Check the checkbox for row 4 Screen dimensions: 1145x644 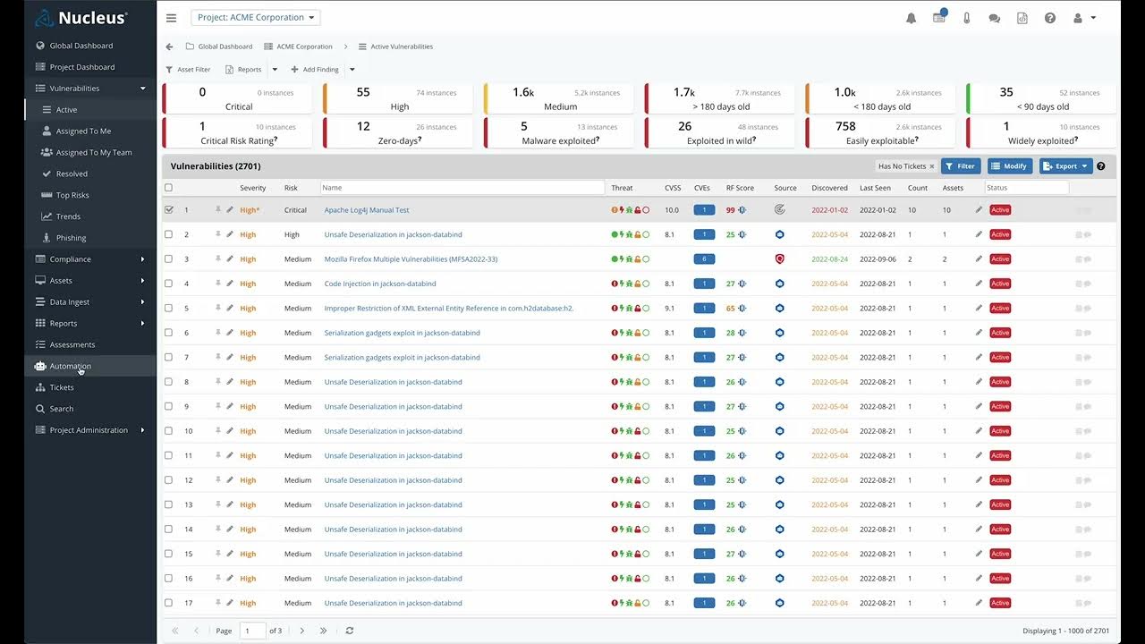[168, 284]
